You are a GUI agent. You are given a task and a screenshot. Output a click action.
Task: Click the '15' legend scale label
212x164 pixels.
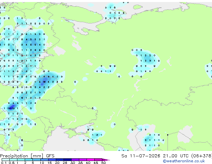click(x=49, y=163)
